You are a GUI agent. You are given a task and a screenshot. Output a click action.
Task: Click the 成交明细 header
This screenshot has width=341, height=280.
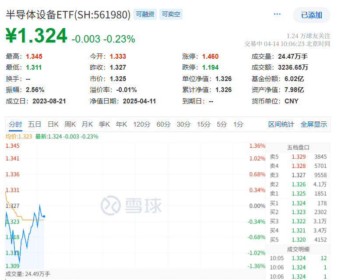coord(298,249)
